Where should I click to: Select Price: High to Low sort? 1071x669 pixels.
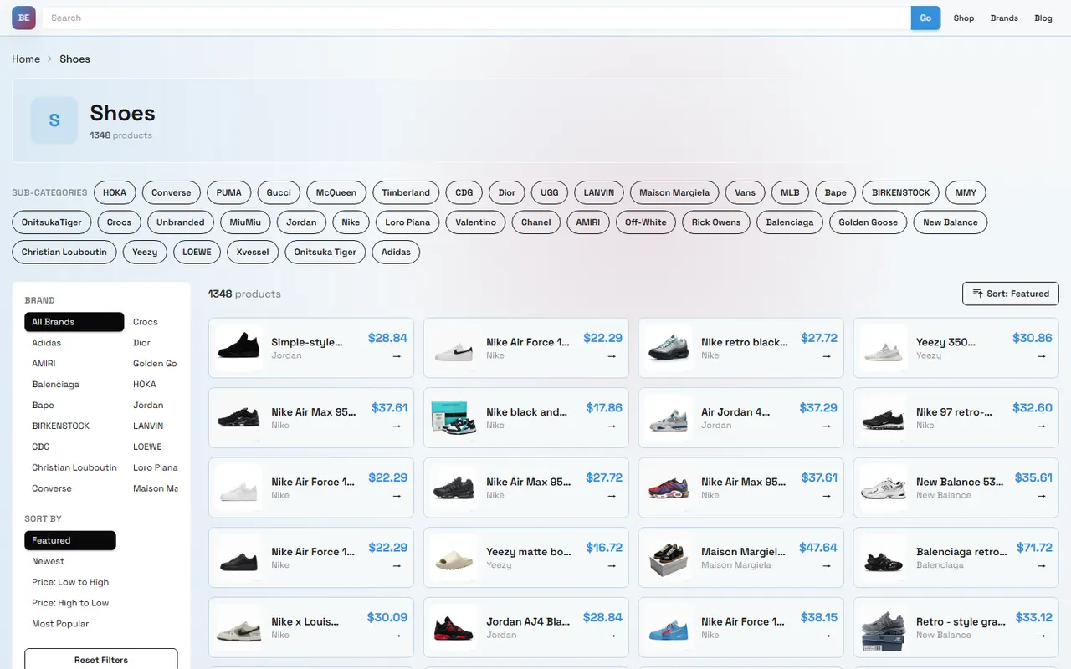click(x=70, y=603)
